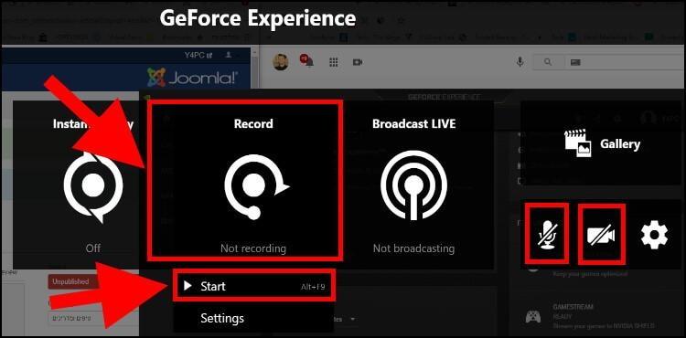This screenshot has width=686, height=338.
Task: Click the Instant Replay 'Off' status
Action: click(x=92, y=248)
